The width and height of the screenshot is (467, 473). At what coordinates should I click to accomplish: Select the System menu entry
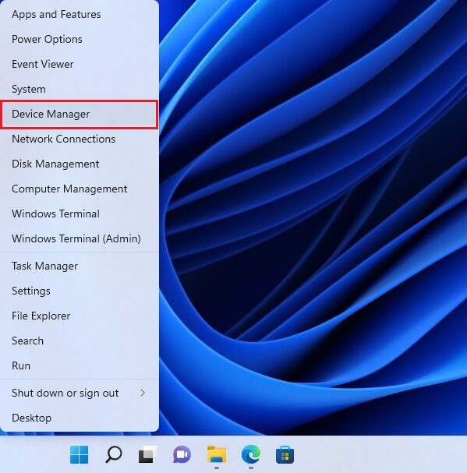(x=79, y=89)
